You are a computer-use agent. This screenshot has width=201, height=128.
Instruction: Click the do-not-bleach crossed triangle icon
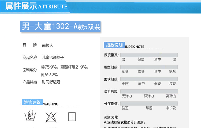51,117
